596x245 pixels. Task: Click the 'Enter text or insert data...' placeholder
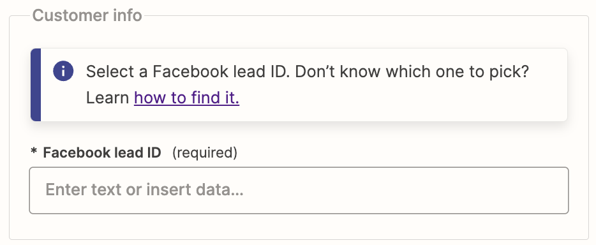click(144, 189)
